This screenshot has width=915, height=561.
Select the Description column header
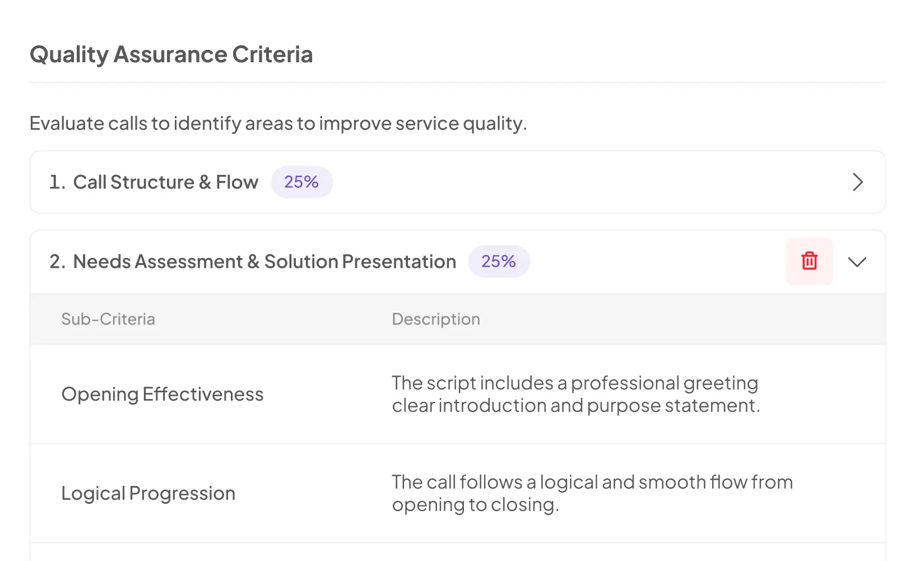[436, 319]
